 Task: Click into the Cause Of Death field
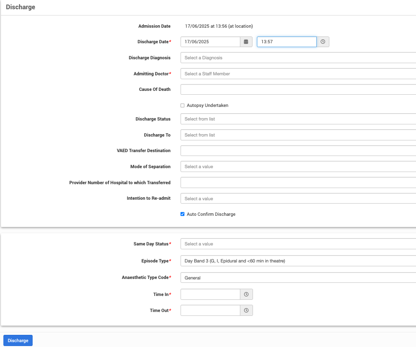[x=298, y=89]
